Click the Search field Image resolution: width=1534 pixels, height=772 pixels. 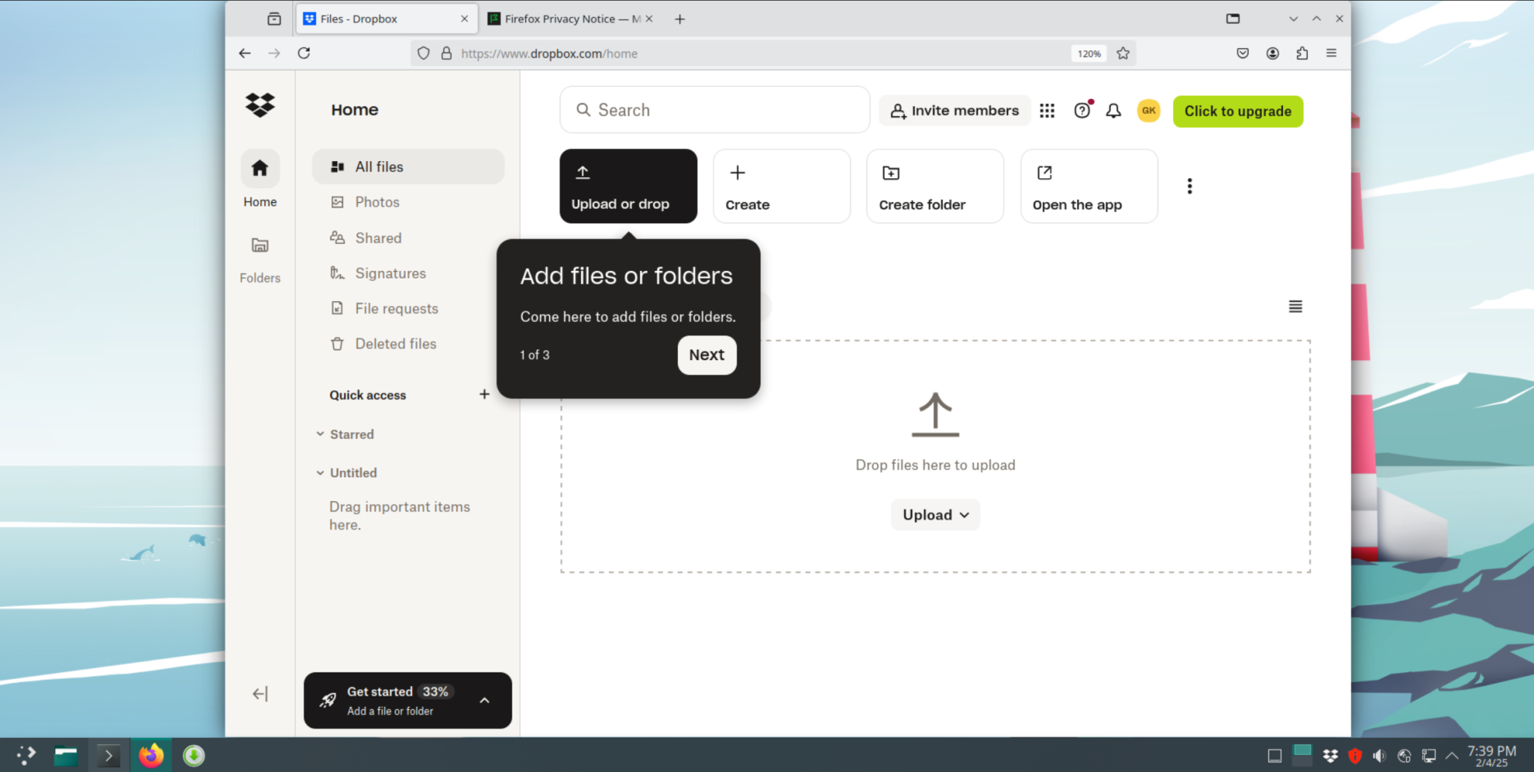(x=714, y=109)
